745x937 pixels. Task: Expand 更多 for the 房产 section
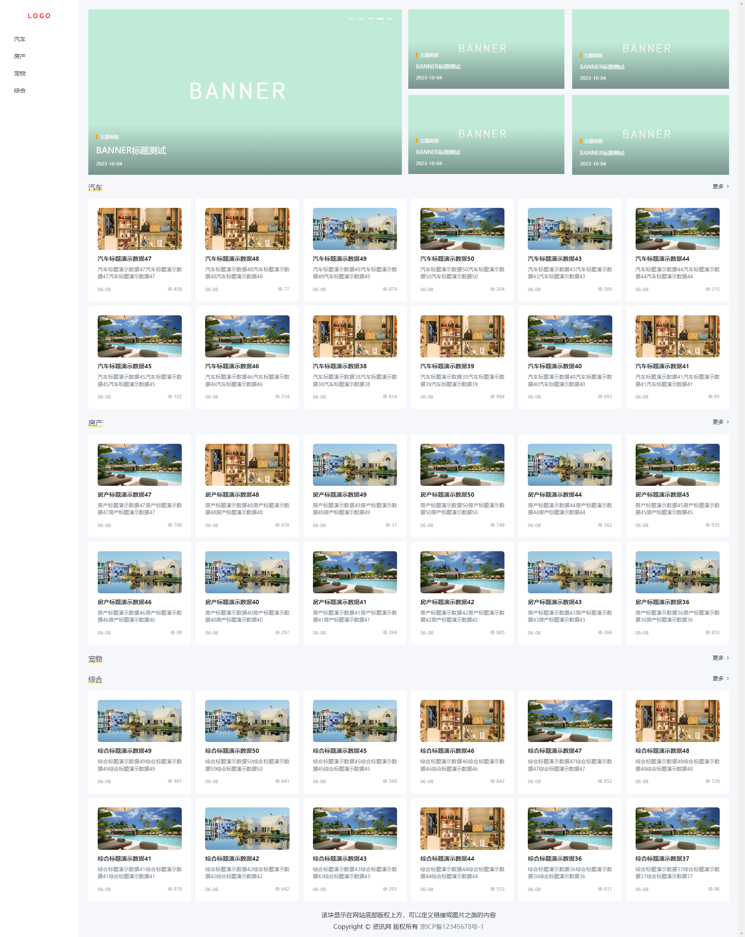click(720, 422)
